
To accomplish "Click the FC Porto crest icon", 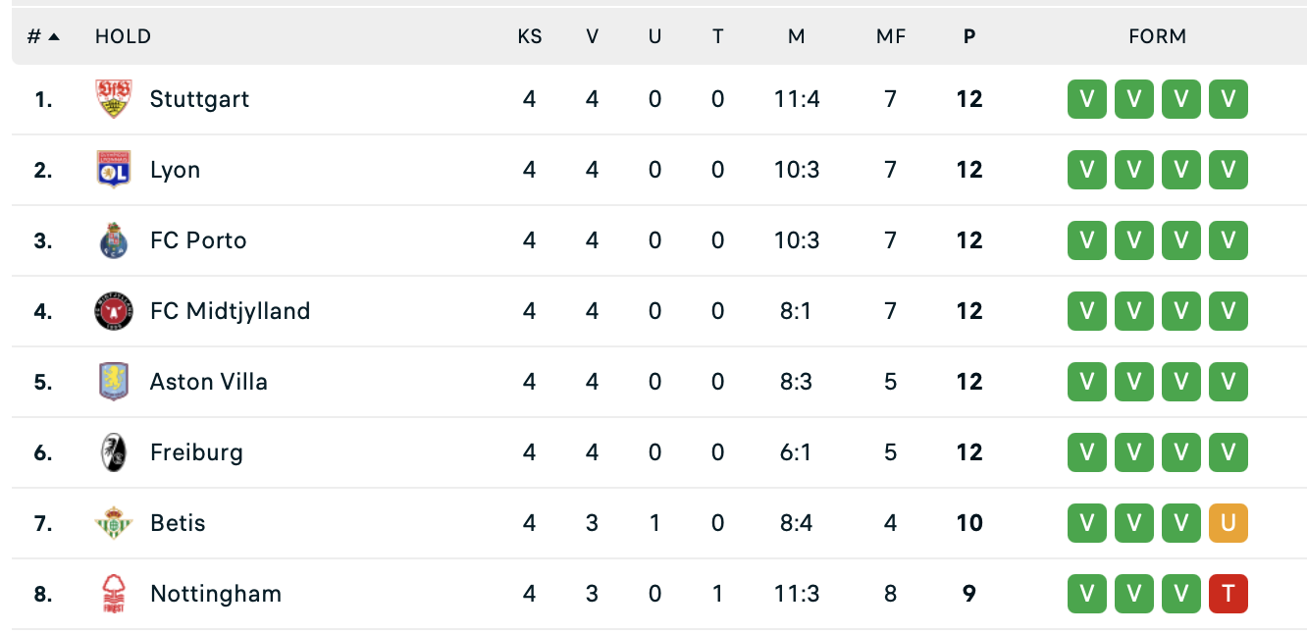I will 113,240.
